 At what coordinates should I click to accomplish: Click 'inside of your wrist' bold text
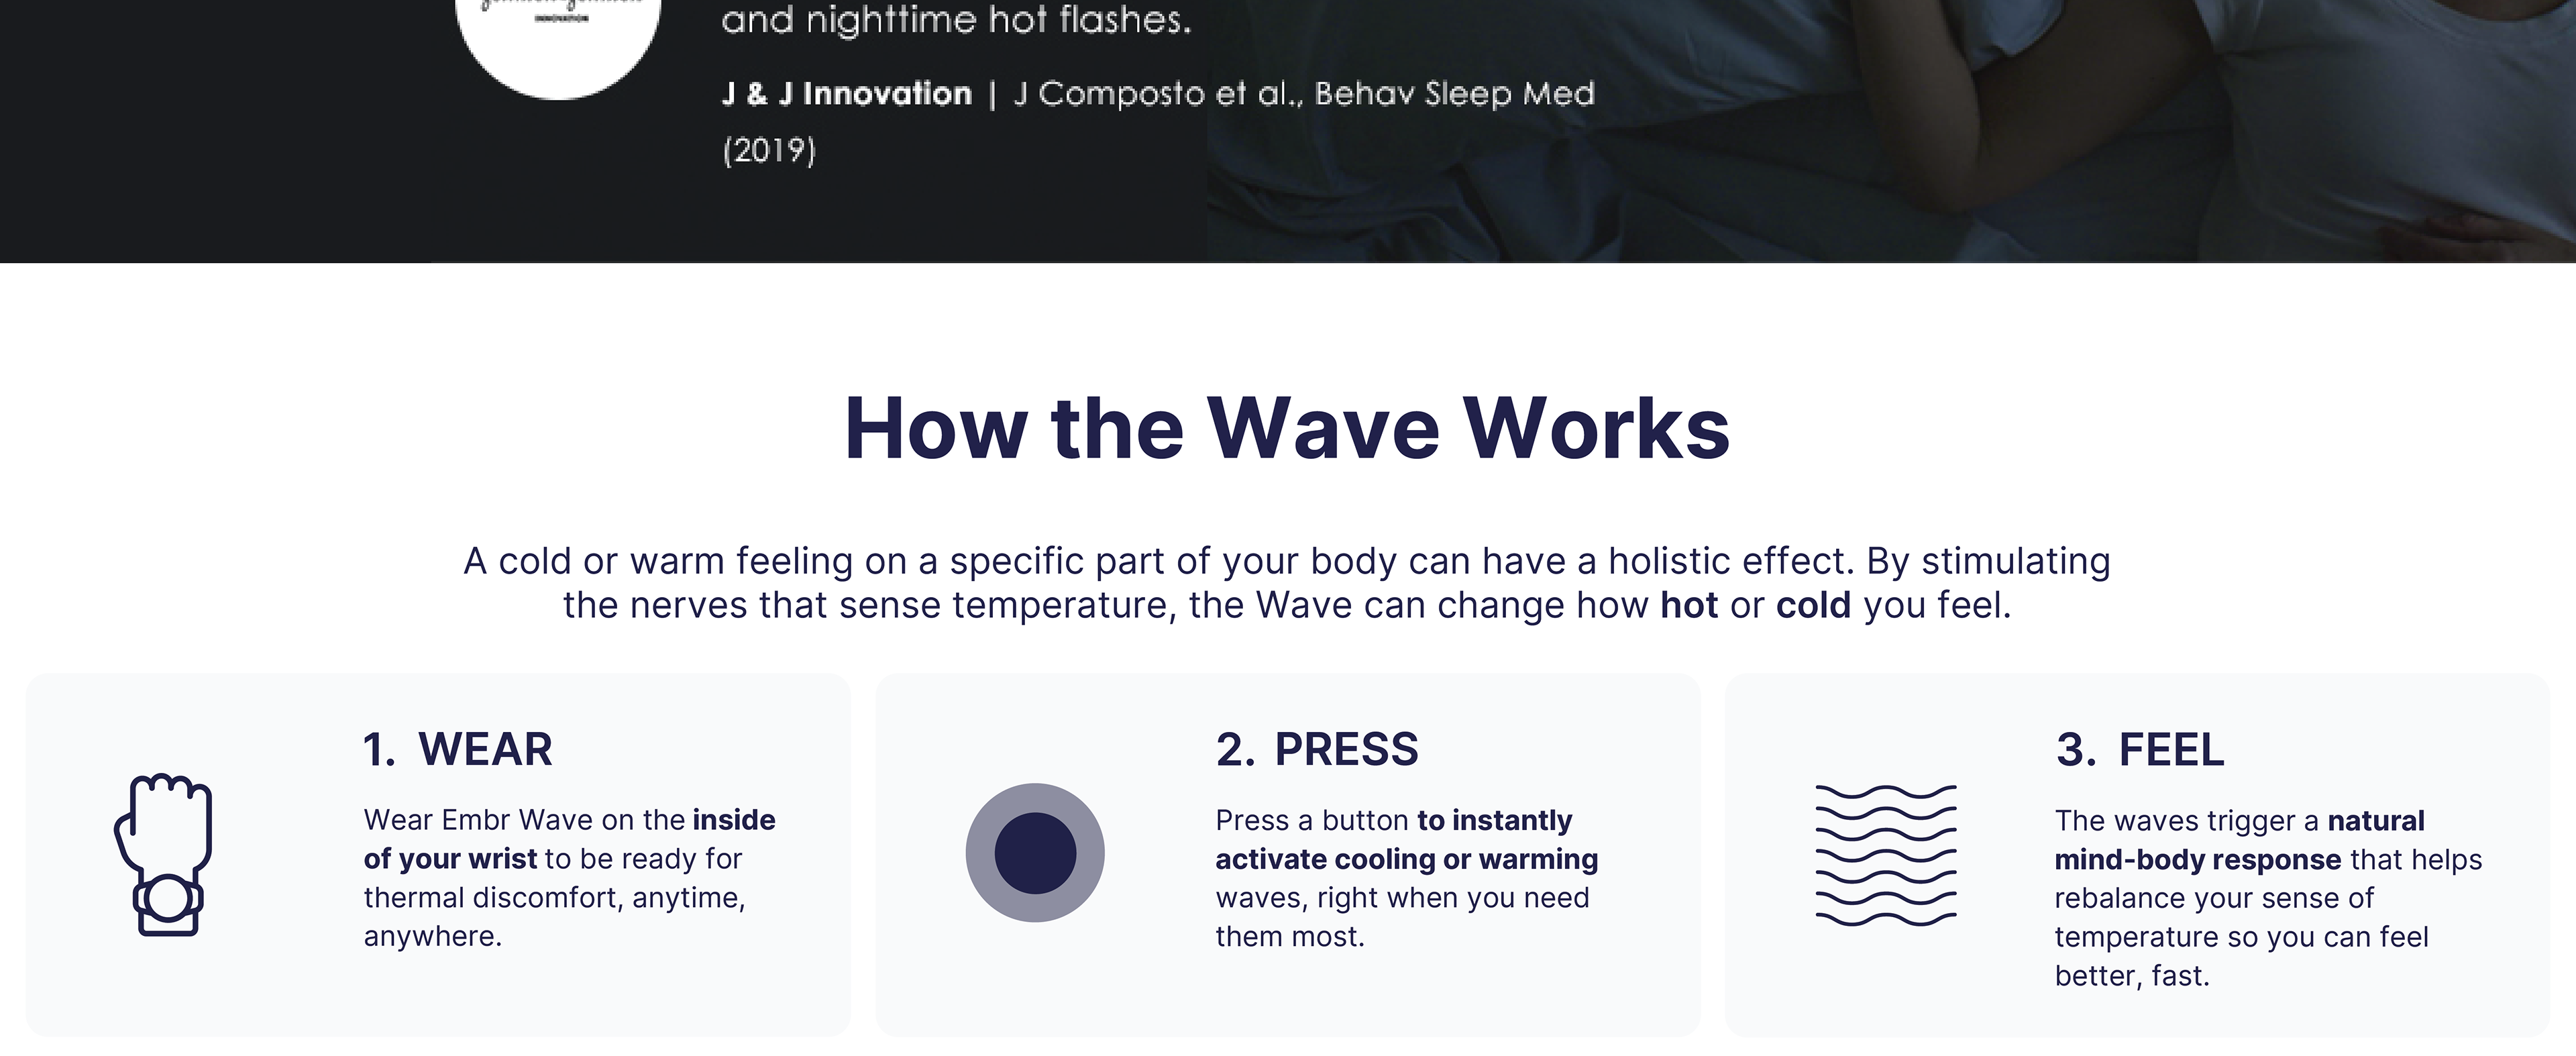point(570,839)
